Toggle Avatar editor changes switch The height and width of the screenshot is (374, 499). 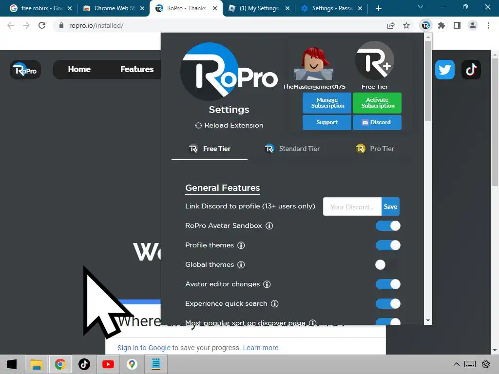tap(388, 284)
